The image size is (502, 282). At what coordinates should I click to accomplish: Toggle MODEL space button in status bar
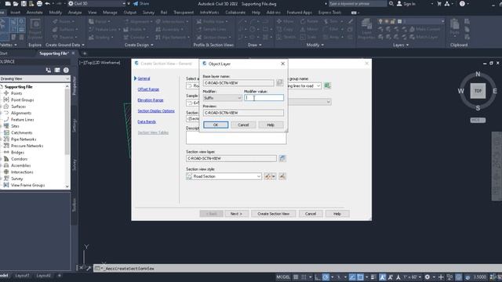(283, 277)
